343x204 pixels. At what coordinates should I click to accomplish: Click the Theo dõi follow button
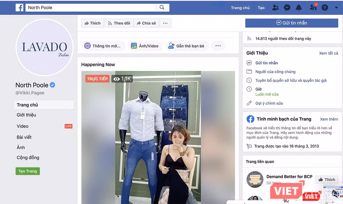[119, 23]
